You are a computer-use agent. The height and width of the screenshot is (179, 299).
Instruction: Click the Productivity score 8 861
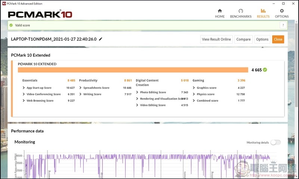click(128, 81)
